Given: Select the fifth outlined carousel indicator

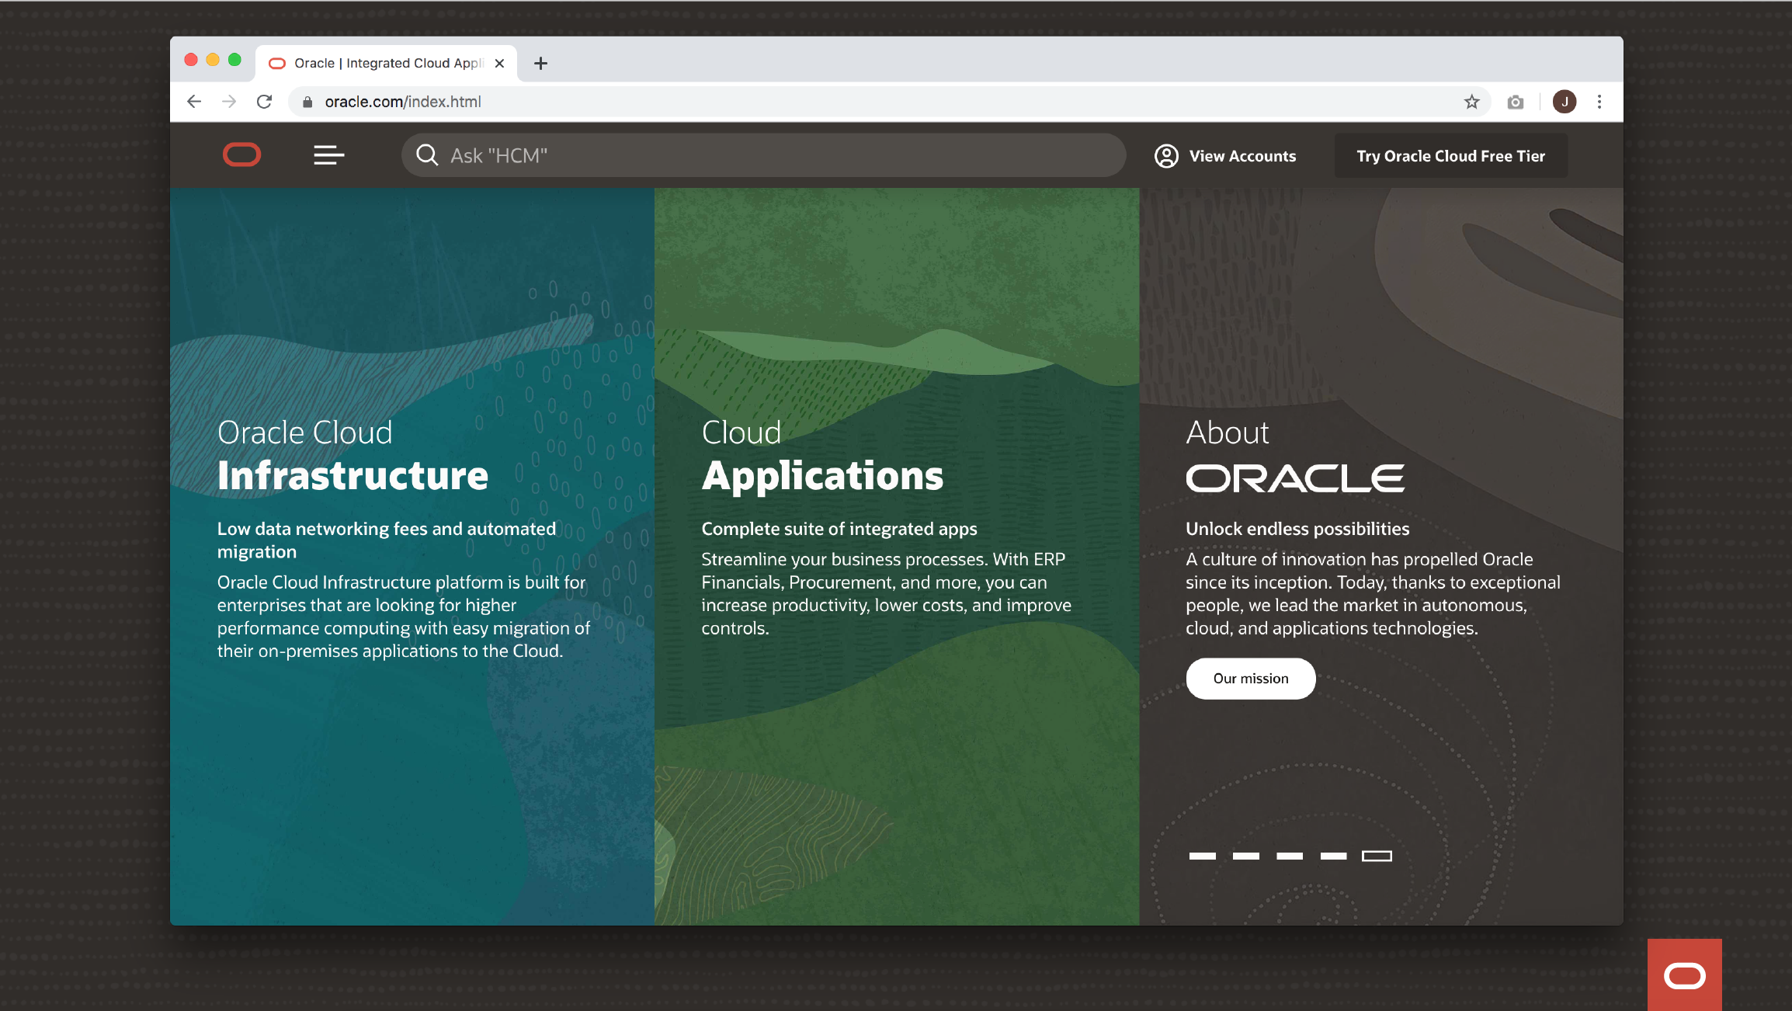Looking at the screenshot, I should [1377, 856].
